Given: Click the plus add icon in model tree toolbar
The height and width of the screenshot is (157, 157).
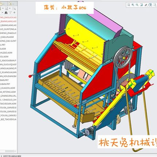Looking at the screenshot, I should click(x=14, y=12).
